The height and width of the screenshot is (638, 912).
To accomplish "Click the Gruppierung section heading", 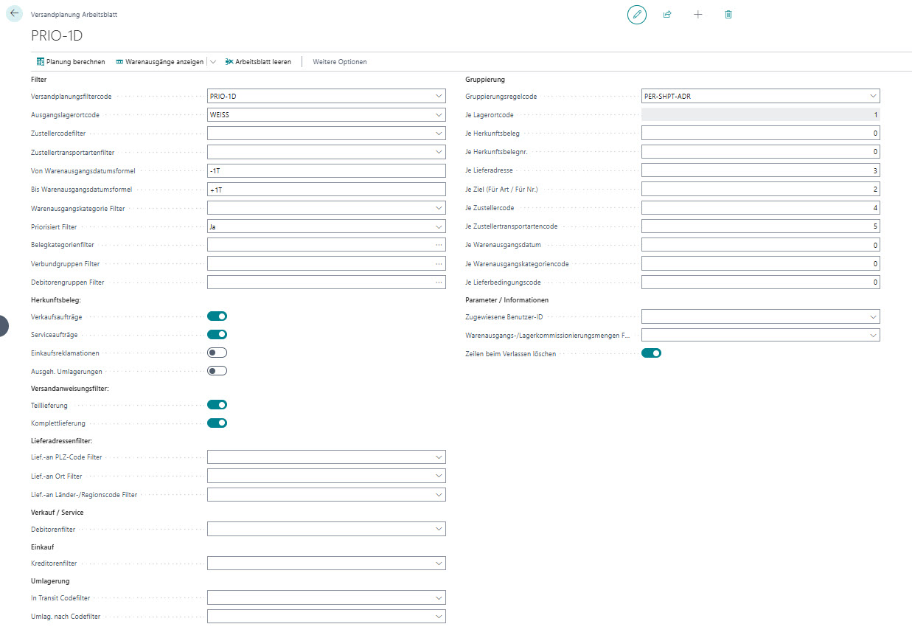I will coord(485,79).
